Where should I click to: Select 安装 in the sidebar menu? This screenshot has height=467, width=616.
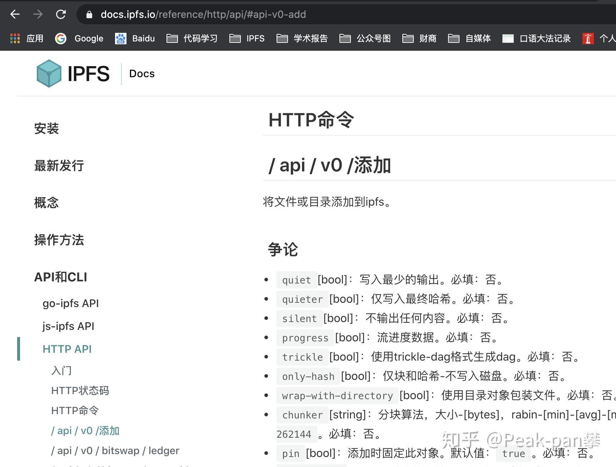point(46,129)
